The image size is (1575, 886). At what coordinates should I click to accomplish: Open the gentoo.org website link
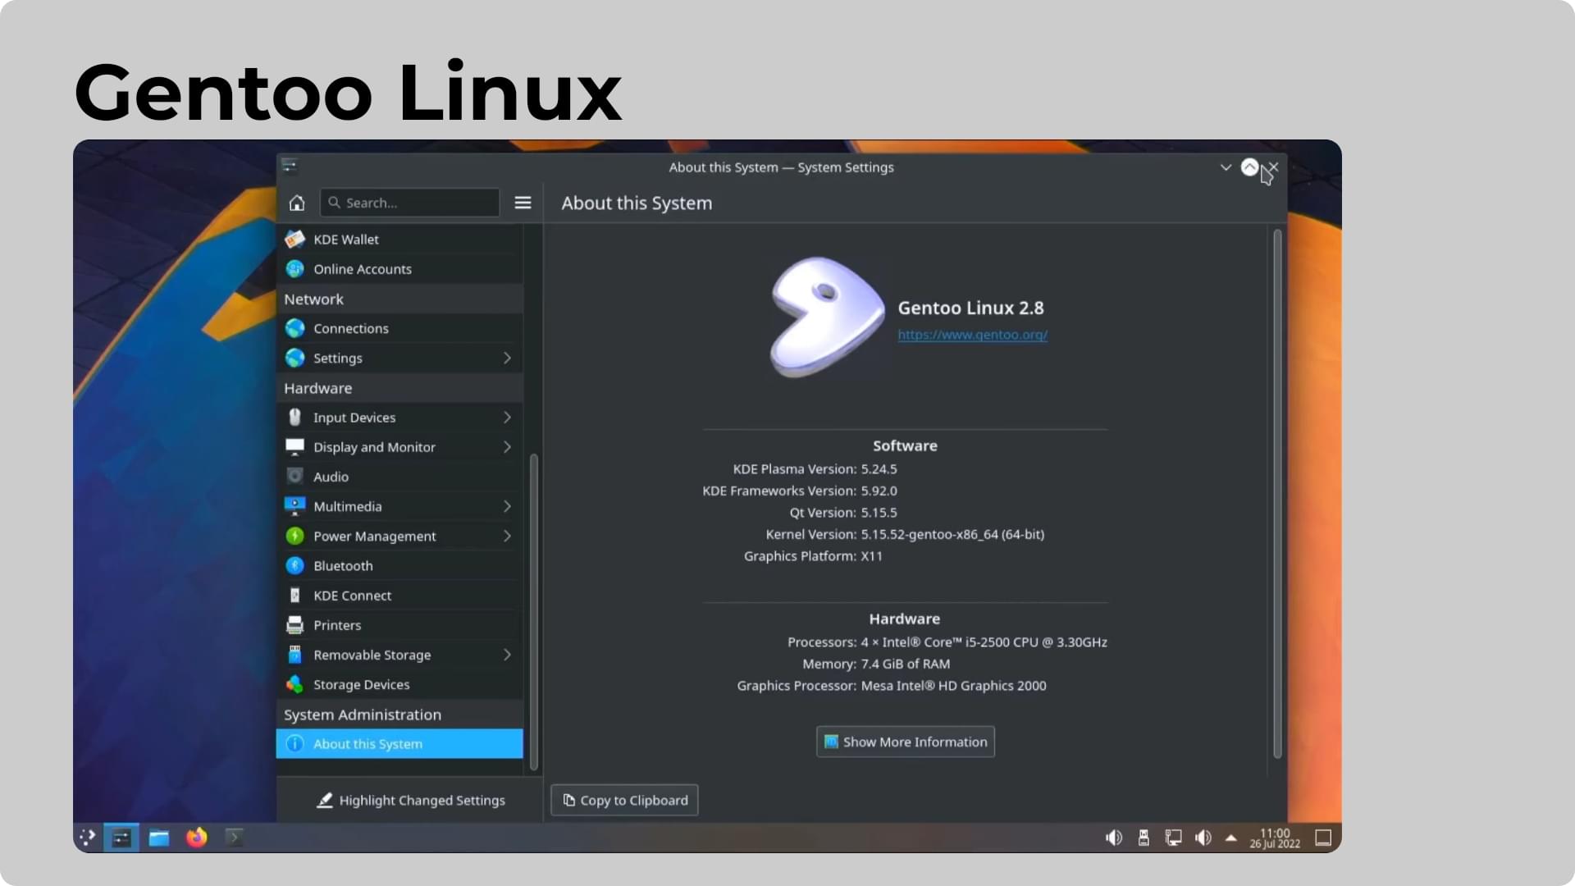pyautogui.click(x=972, y=335)
